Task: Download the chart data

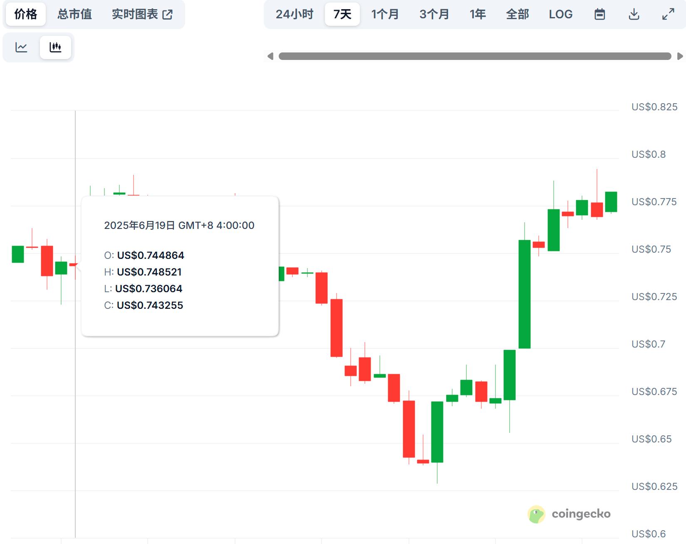Action: tap(634, 15)
